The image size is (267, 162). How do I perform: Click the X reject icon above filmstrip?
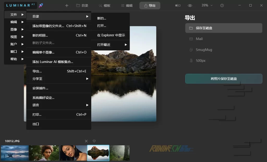86,141
